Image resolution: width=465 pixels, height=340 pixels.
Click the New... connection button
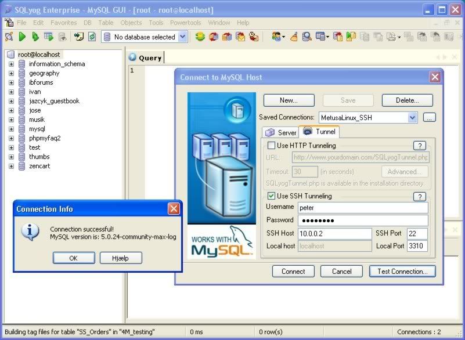[x=289, y=100]
